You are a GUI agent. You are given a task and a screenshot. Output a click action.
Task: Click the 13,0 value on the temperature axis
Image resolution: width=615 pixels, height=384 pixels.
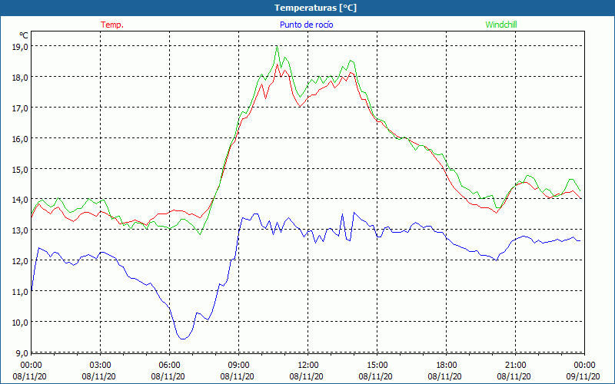pyautogui.click(x=20, y=230)
